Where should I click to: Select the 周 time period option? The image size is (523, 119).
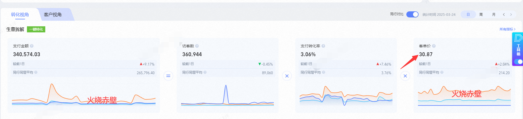(x=481, y=14)
